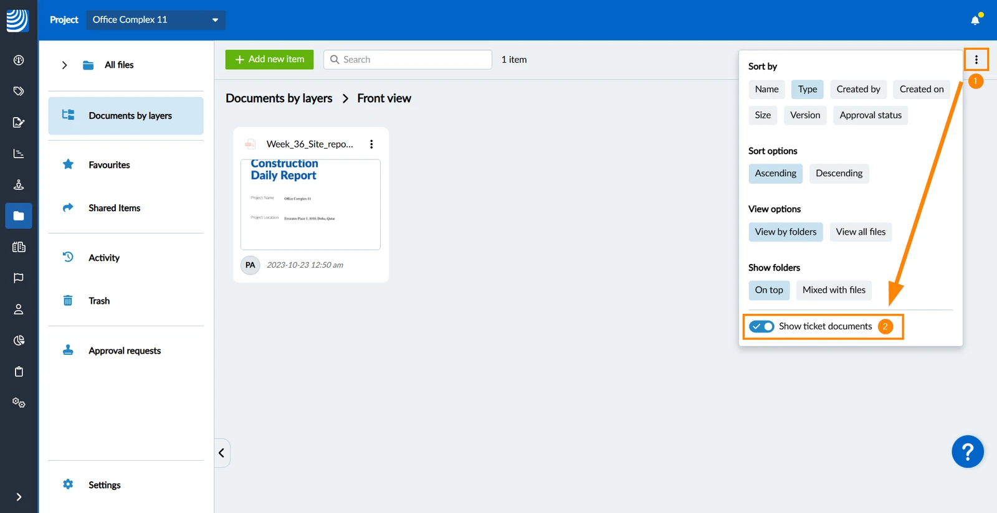The height and width of the screenshot is (513, 997).
Task: Open the Office Complex 11 project dropdown
Action: point(156,20)
